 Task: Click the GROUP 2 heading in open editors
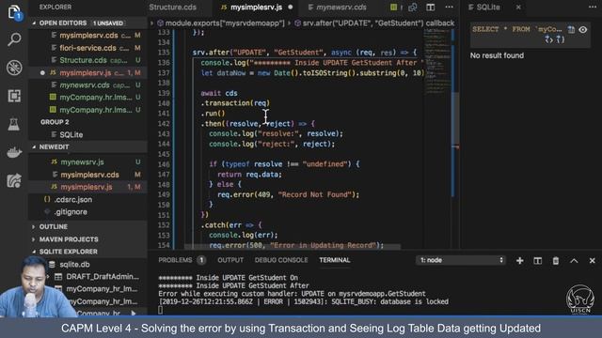[x=55, y=122]
